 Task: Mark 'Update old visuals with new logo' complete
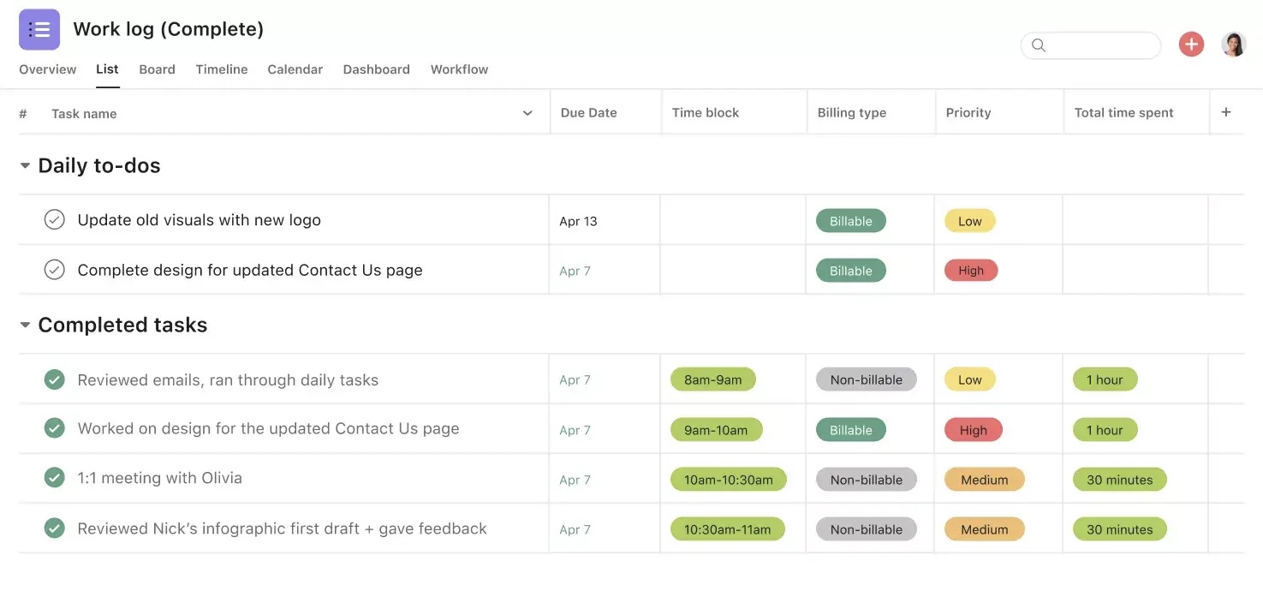point(54,220)
